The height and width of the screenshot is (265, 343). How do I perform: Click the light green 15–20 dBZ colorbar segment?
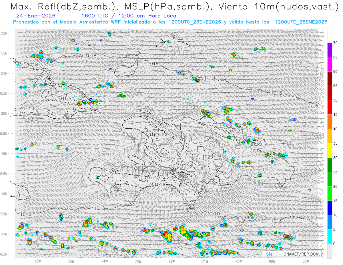pos(330,194)
